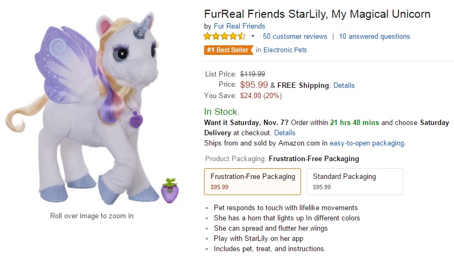The image size is (454, 263).
Task: Expand the ratings breakdown arrow beside stars
Action: click(x=253, y=37)
